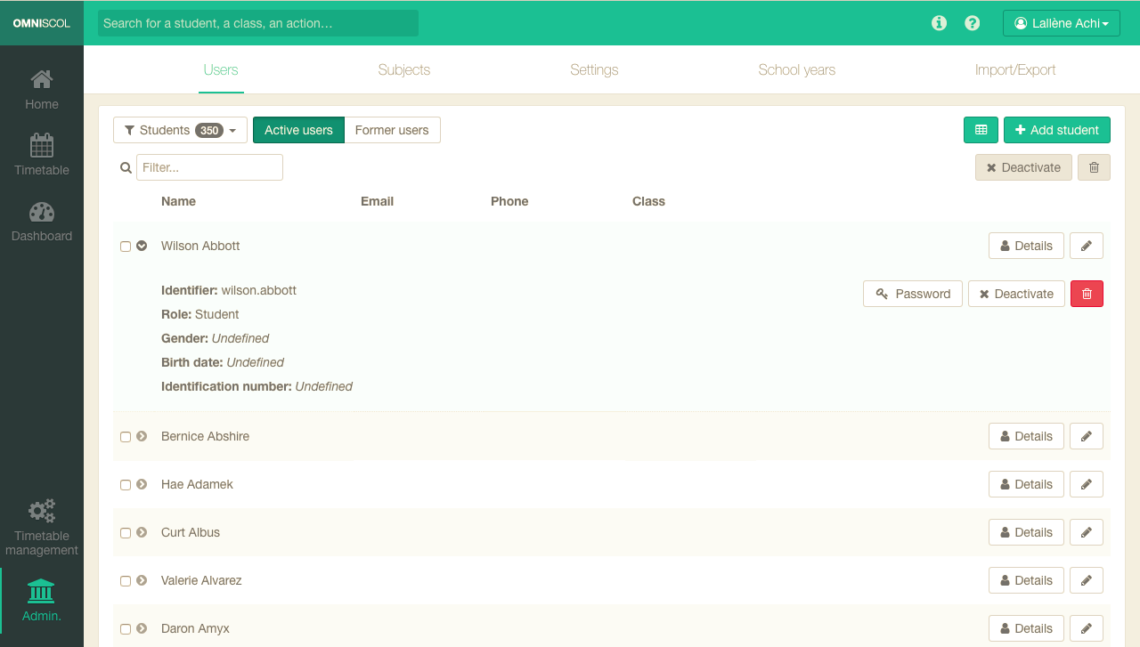Expand Curt Albus row details
This screenshot has width=1140, height=647.
142,532
